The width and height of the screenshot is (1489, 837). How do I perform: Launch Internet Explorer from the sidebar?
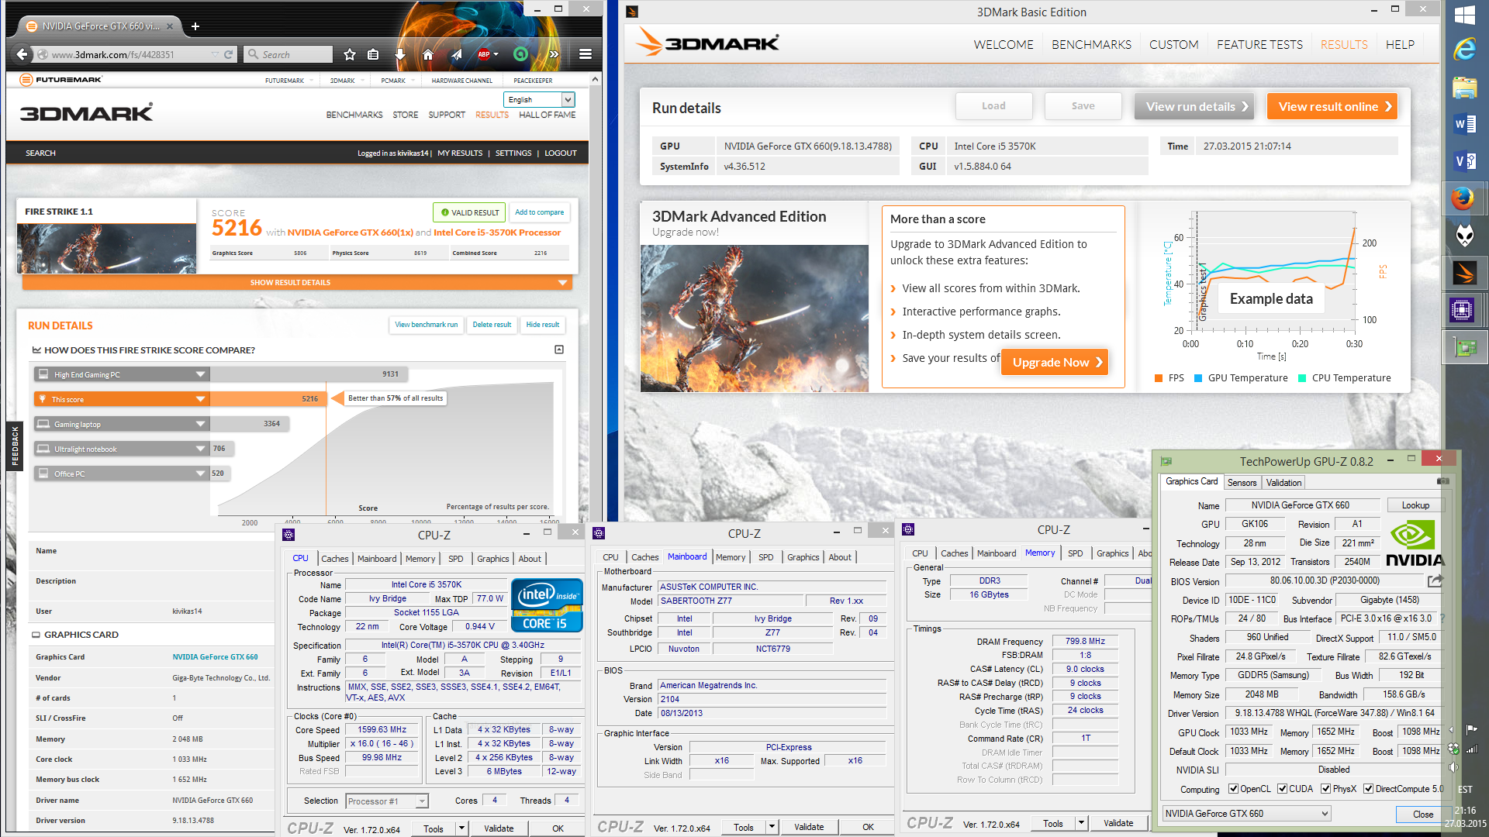1465,50
